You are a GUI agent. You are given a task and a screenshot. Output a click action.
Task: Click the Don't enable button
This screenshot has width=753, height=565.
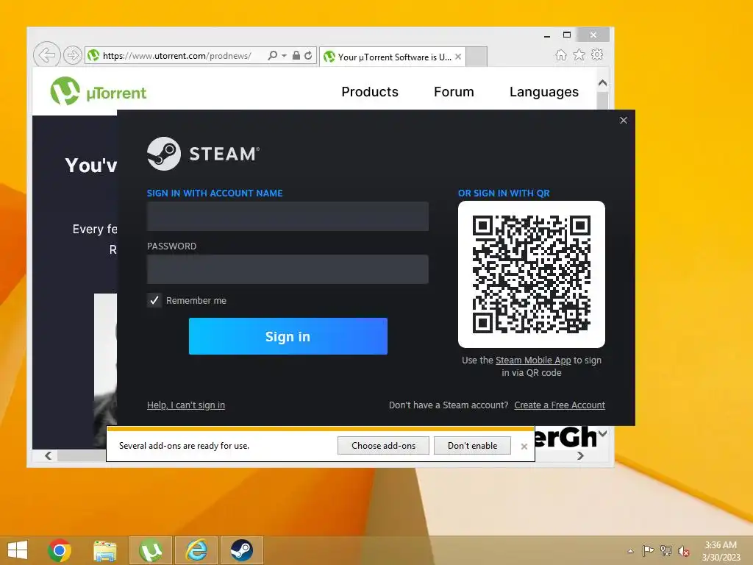[x=472, y=445]
